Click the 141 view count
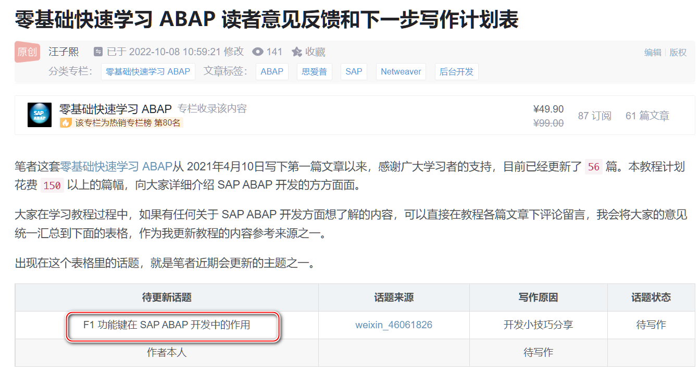 click(x=274, y=52)
